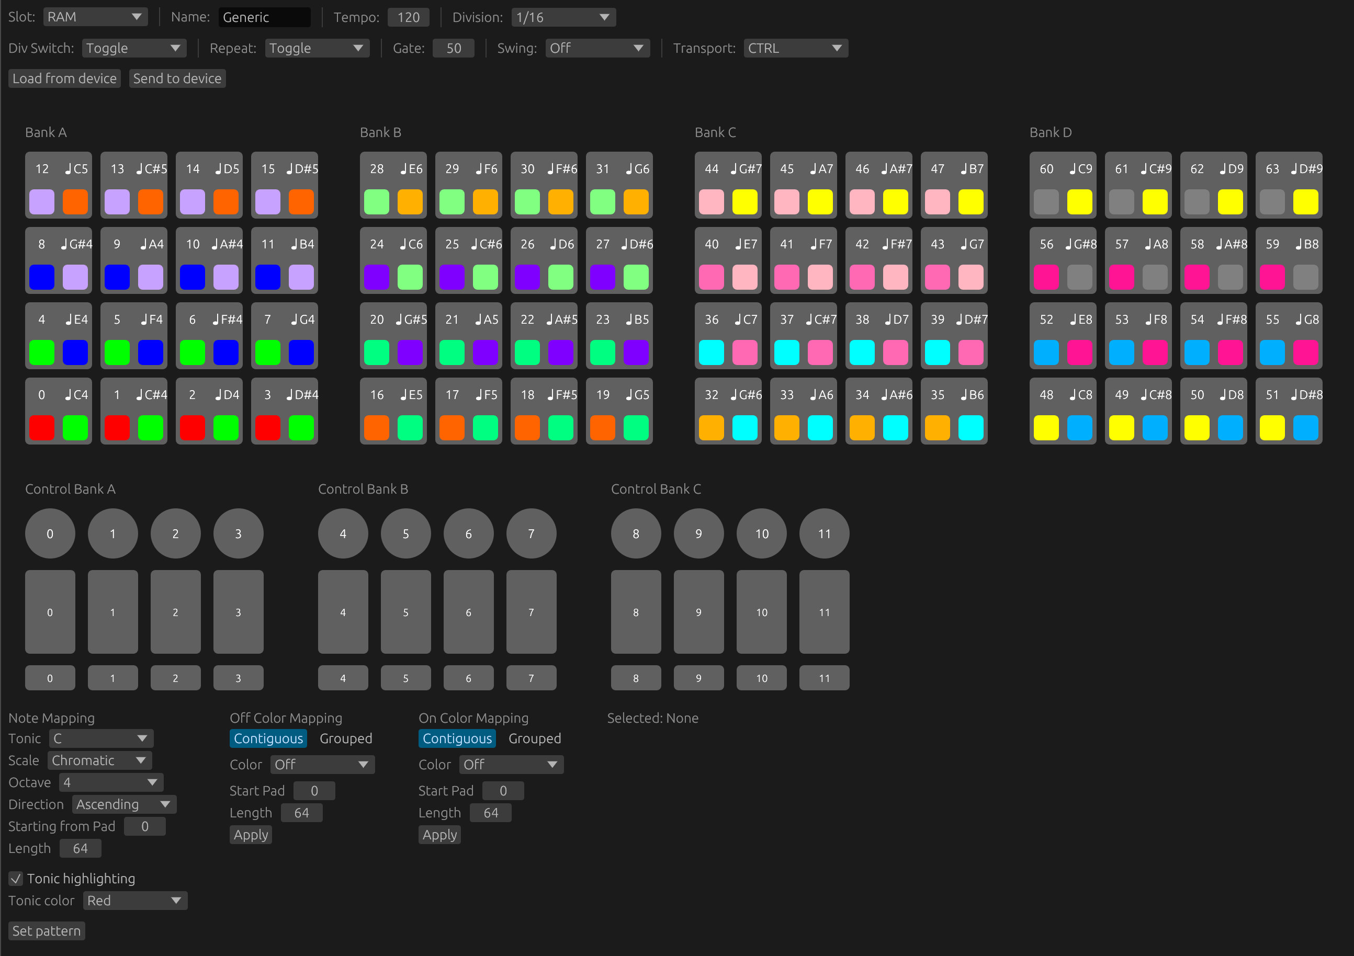Click pad 60 (C9) in Bank D
The image size is (1354, 956).
point(1063,185)
